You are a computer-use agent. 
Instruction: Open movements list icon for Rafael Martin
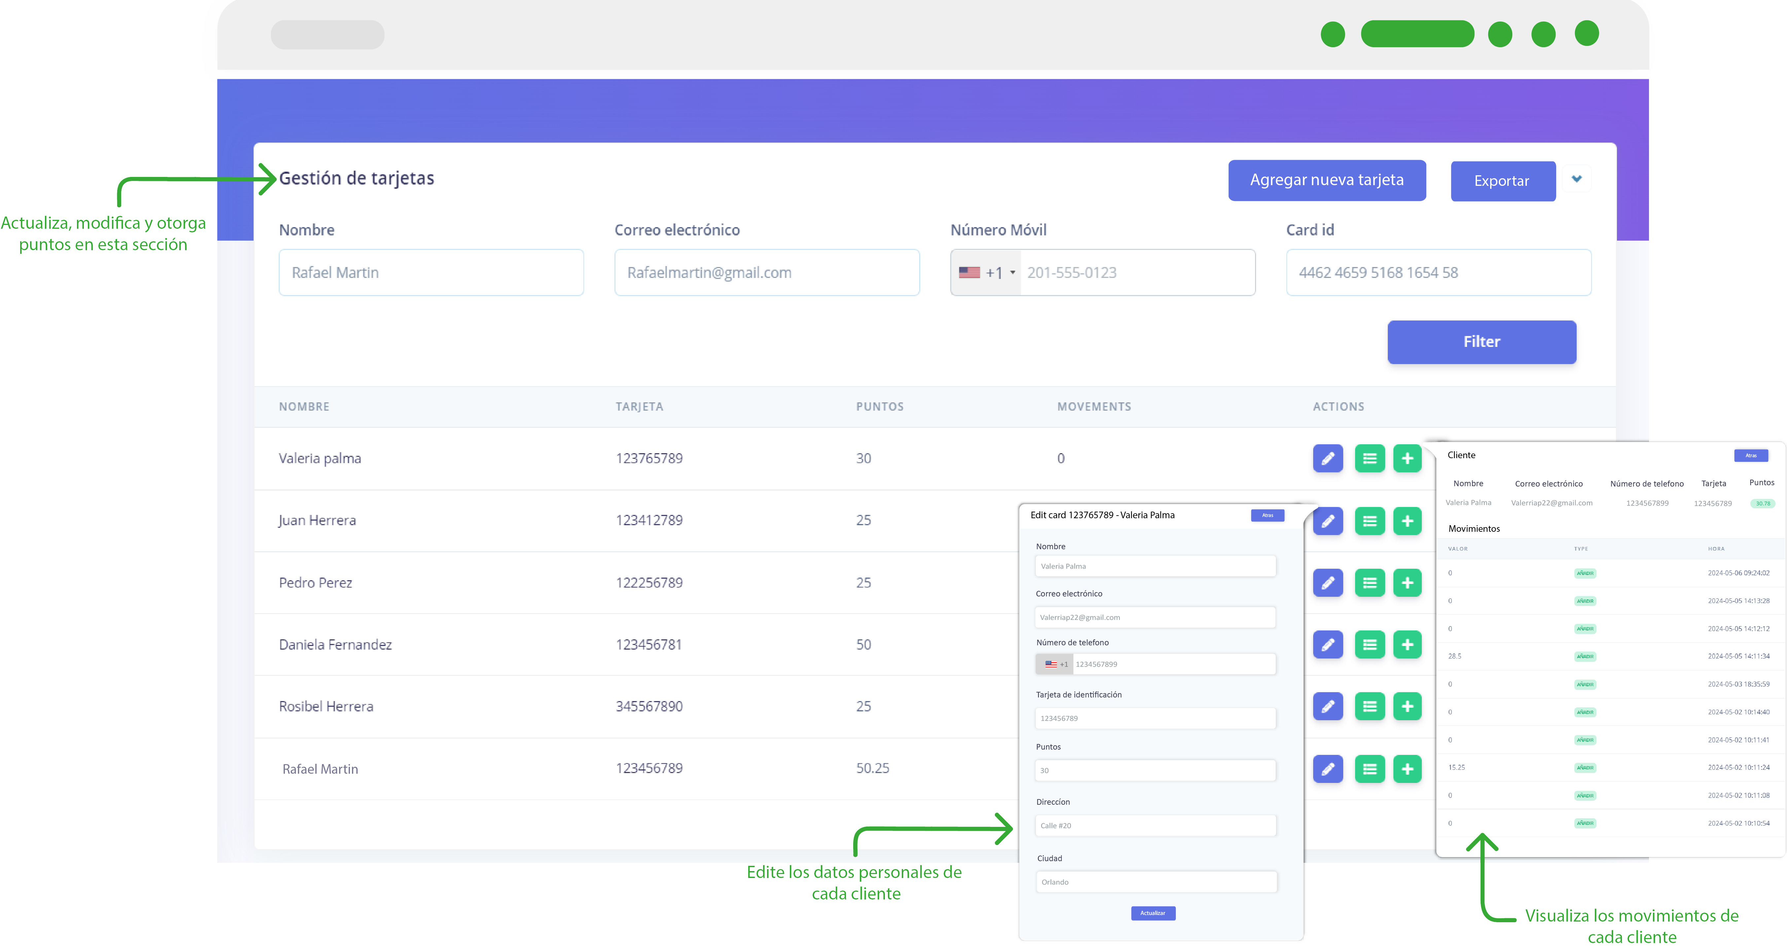tap(1369, 768)
